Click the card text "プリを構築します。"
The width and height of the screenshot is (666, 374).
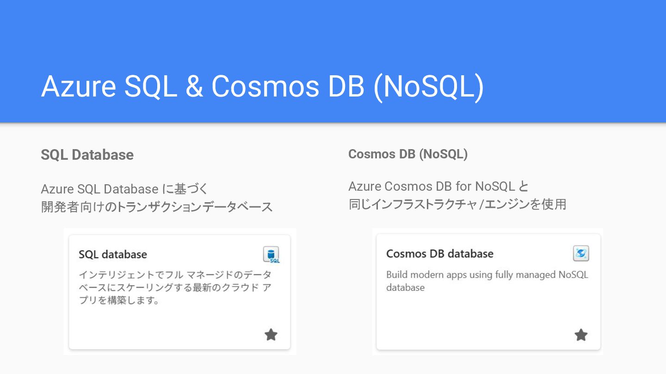119,301
